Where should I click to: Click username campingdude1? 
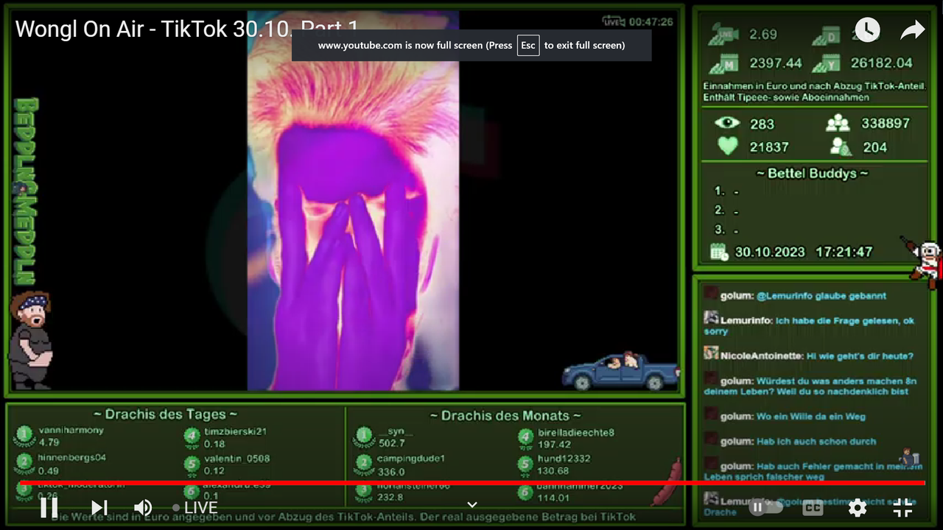pyautogui.click(x=411, y=459)
